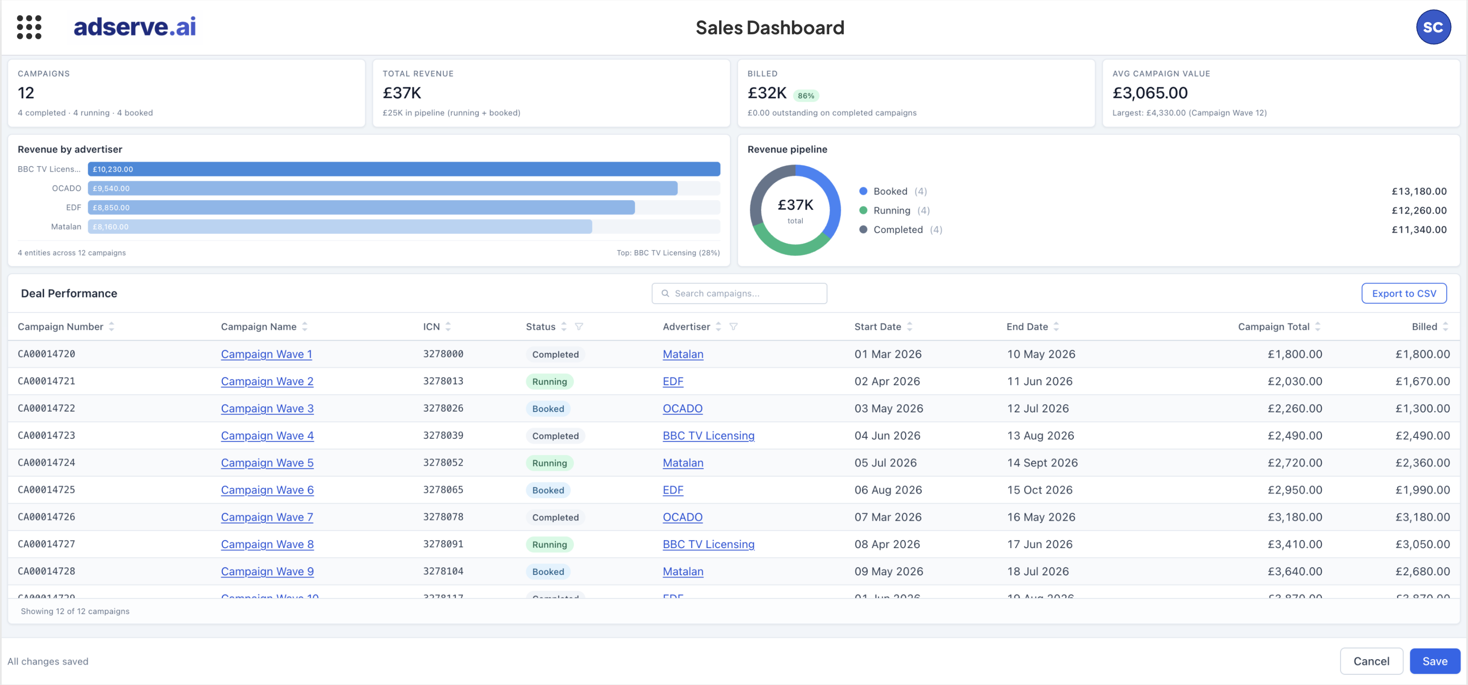The height and width of the screenshot is (685, 1468).
Task: Click the Cancel button
Action: 1371,661
